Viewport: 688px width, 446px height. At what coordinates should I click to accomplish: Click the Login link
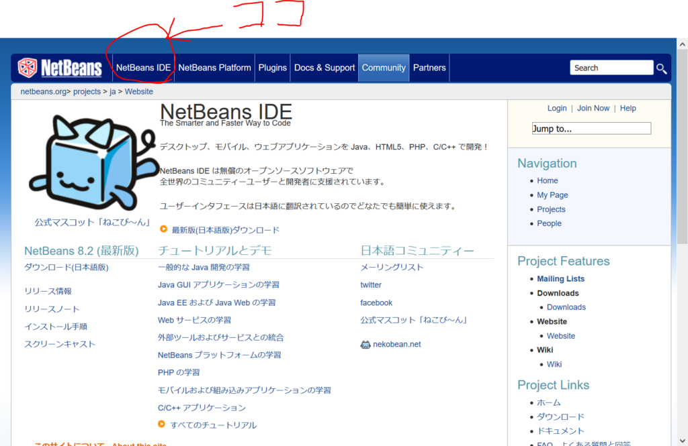point(557,108)
